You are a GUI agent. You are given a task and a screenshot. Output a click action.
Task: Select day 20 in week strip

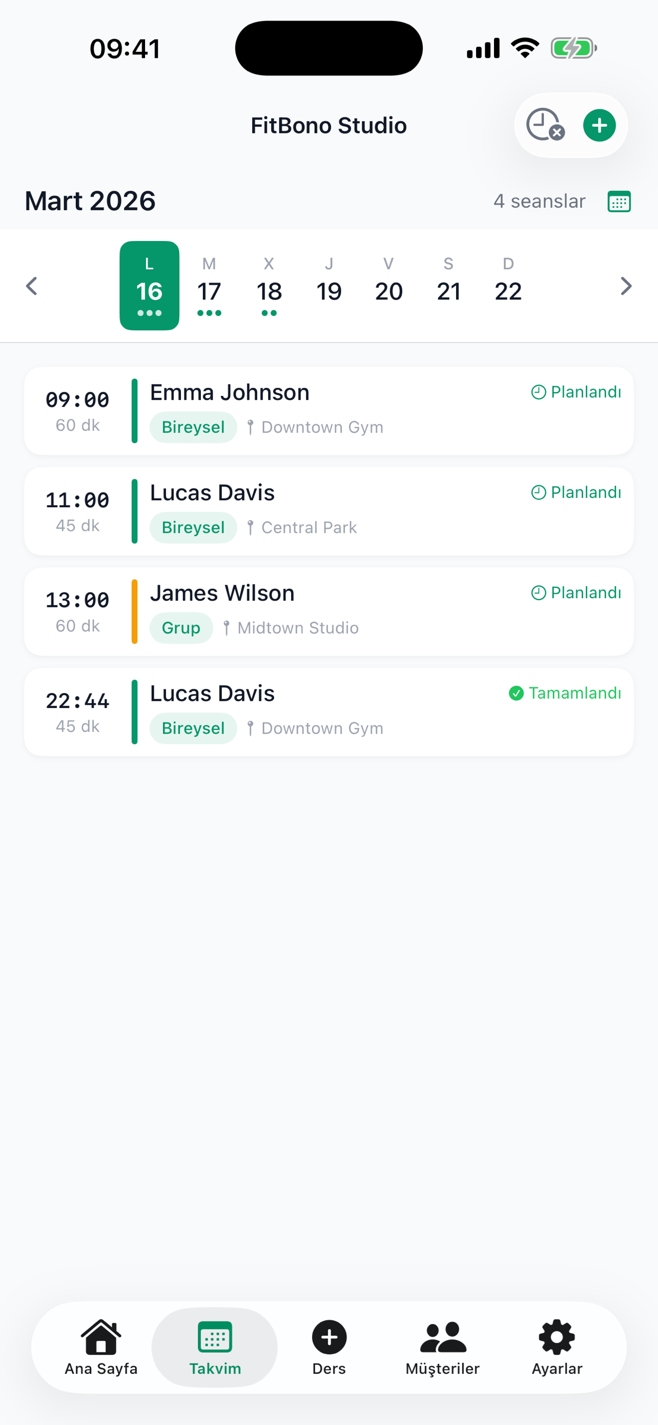(389, 287)
